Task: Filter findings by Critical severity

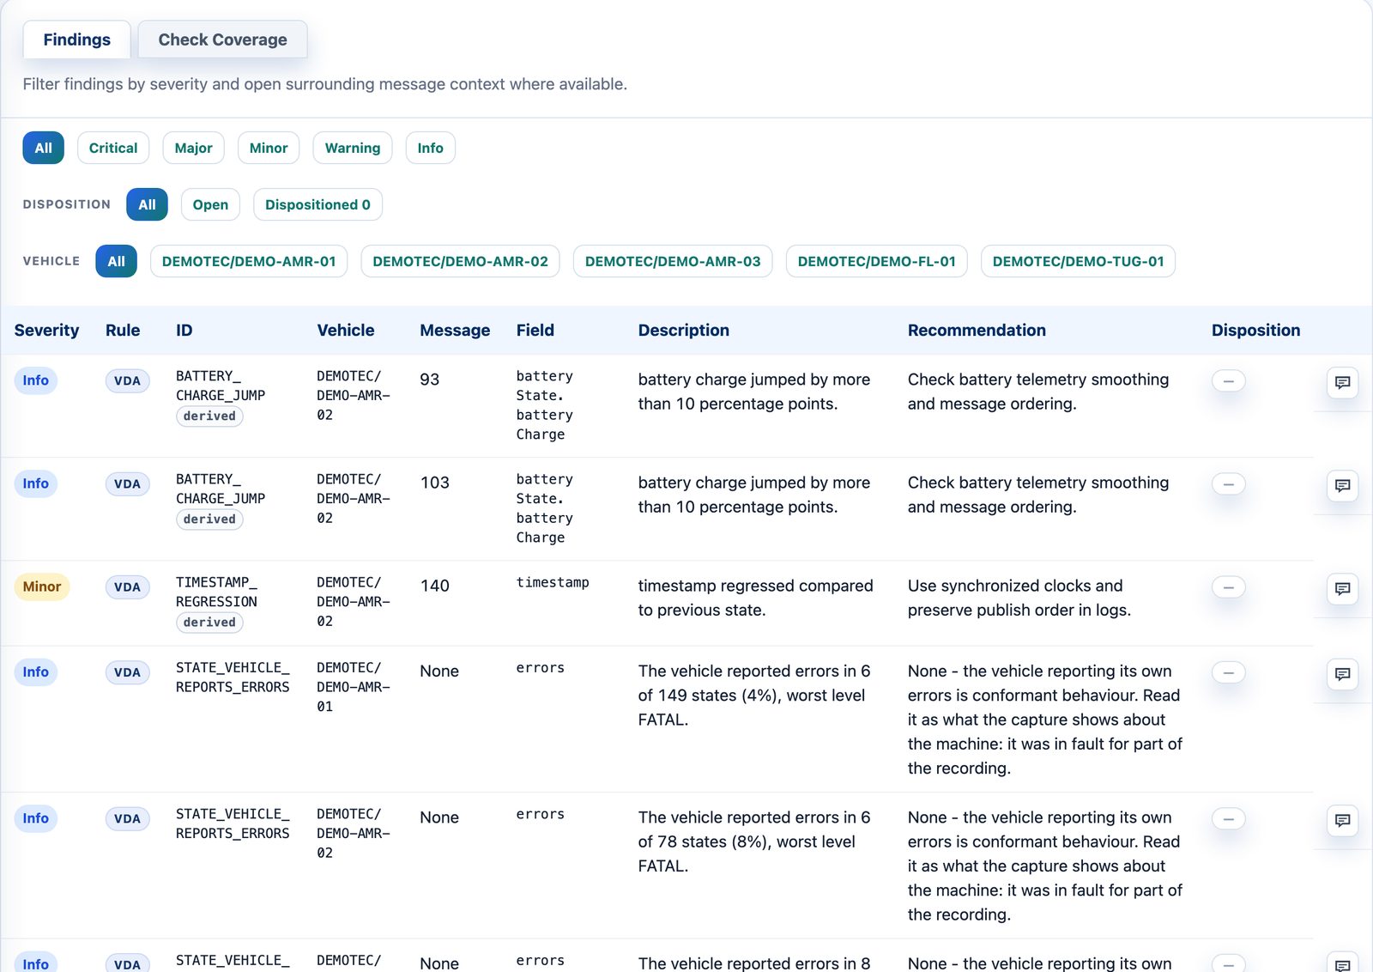Action: 113,148
